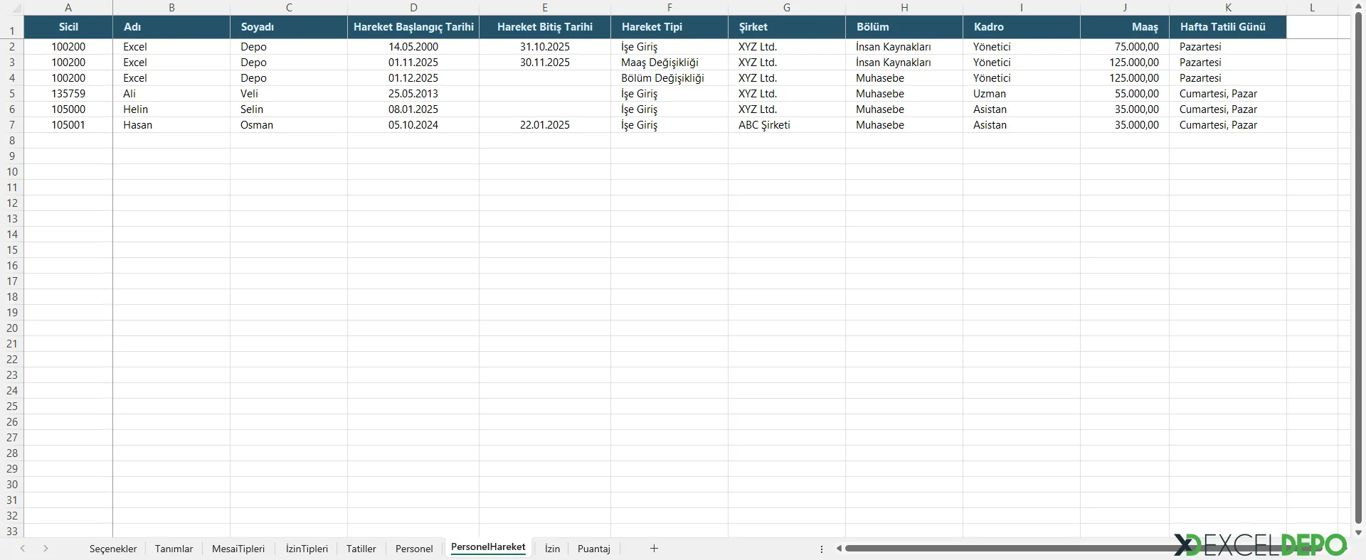
Task: Go to the İzinTipleri sheet tab
Action: [x=307, y=549]
